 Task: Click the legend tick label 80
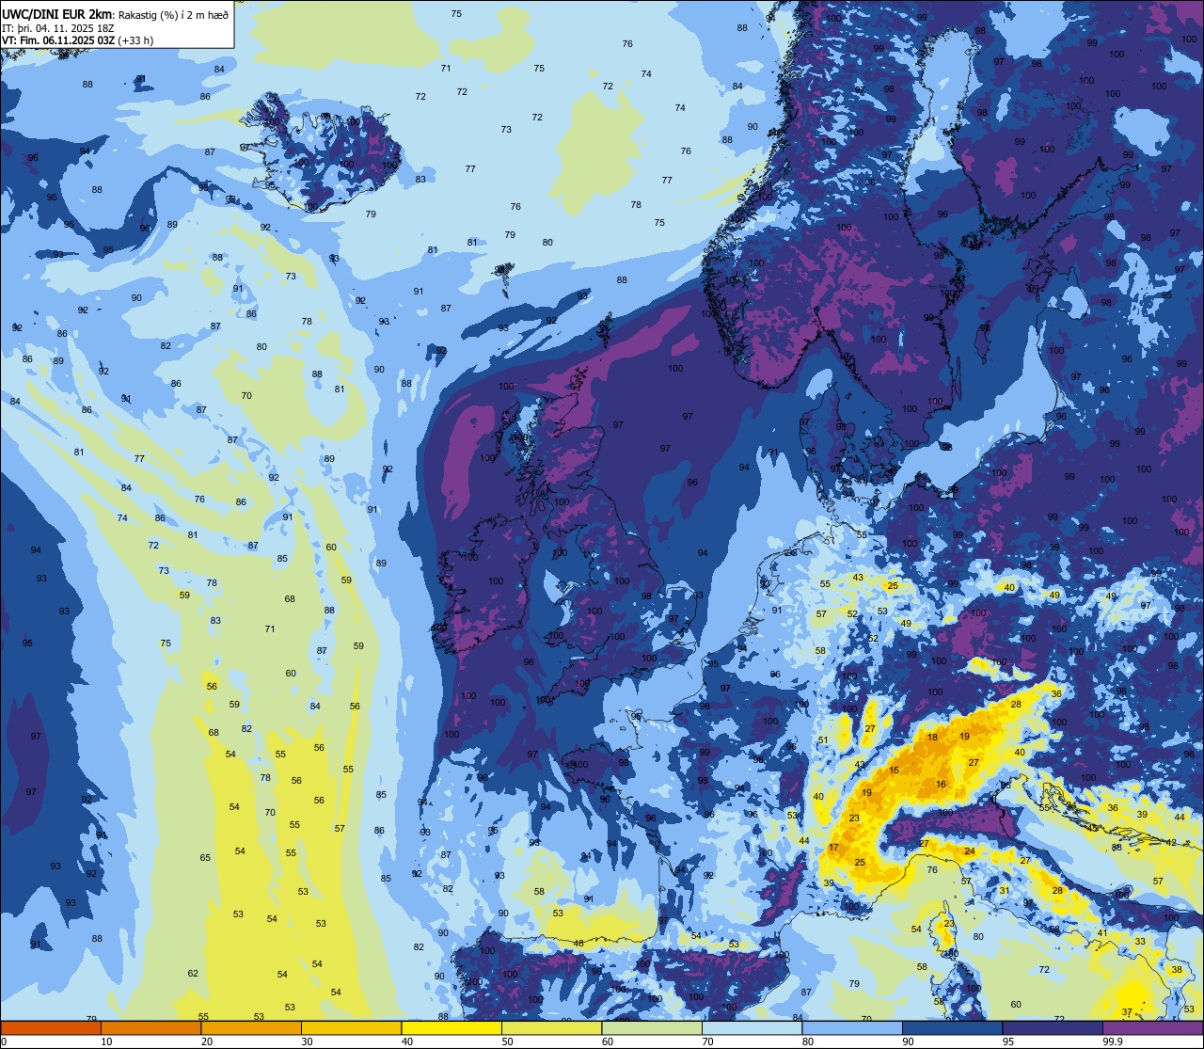[x=807, y=1041]
